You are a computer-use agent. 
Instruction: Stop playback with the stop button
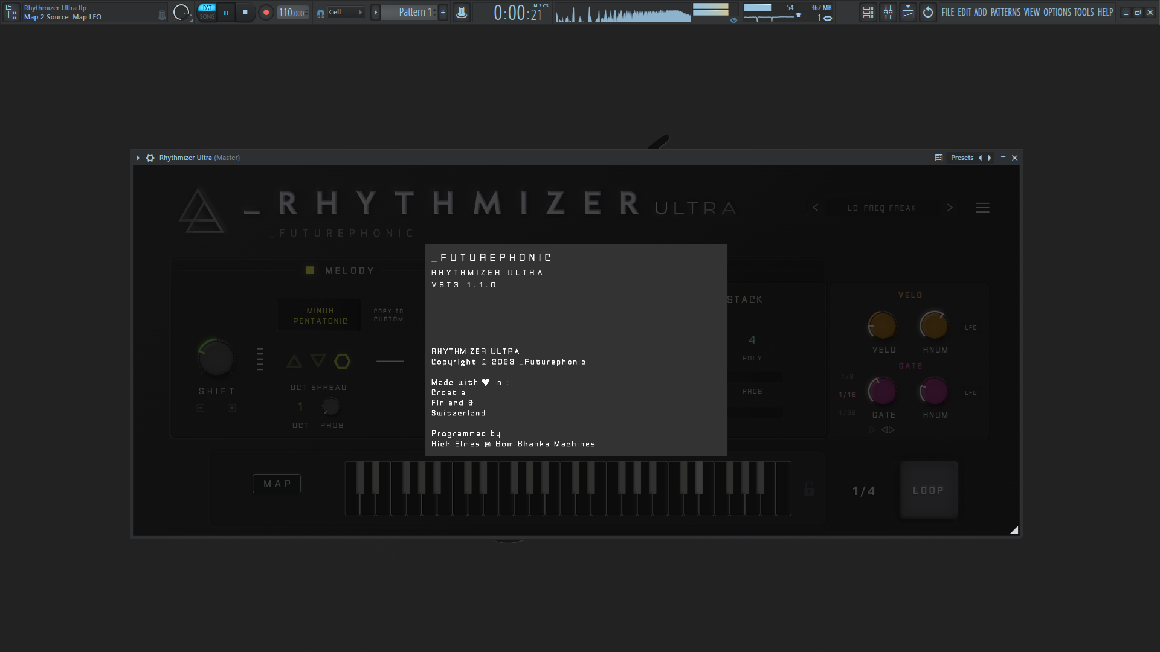pos(245,12)
